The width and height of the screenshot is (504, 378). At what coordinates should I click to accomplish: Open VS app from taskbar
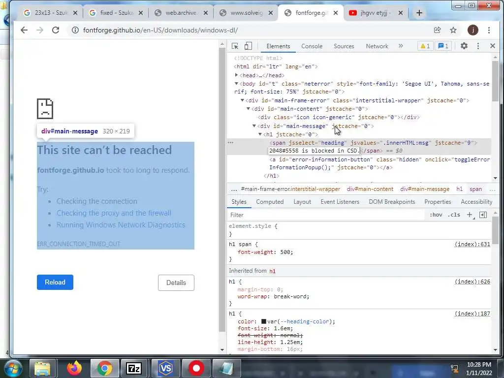[165, 368]
